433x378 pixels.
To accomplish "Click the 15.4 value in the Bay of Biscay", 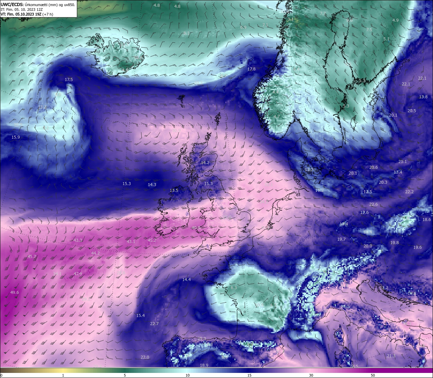I will tap(140, 315).
